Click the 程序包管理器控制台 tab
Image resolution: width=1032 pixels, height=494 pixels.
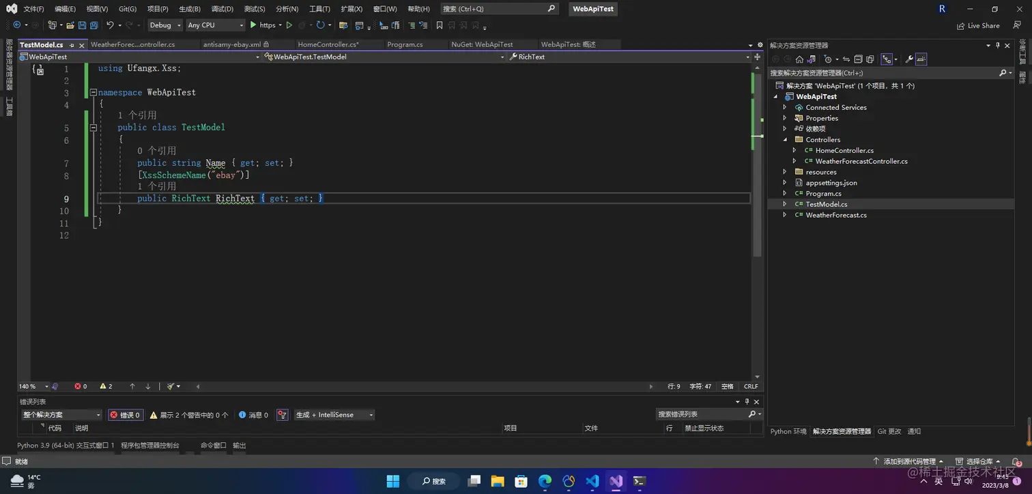[x=150, y=445]
